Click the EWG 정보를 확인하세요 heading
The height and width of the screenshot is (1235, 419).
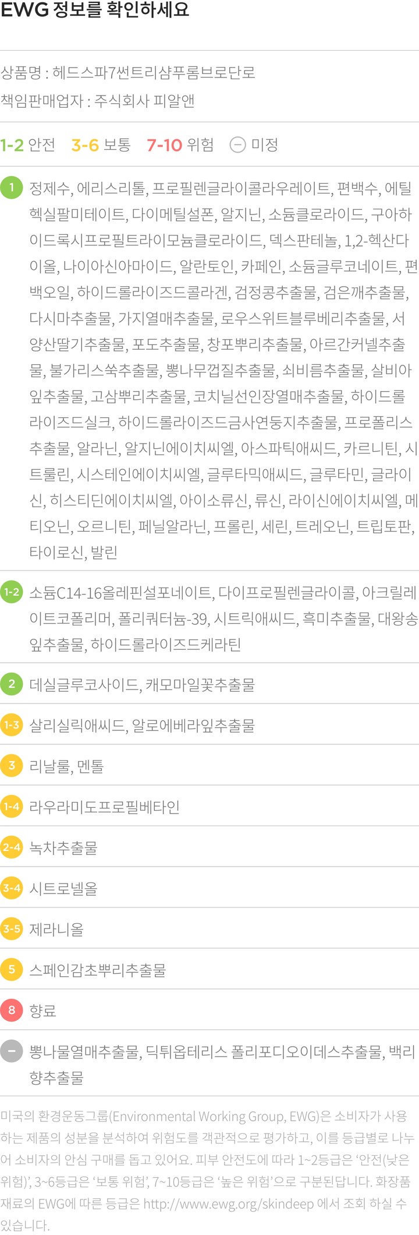click(95, 10)
